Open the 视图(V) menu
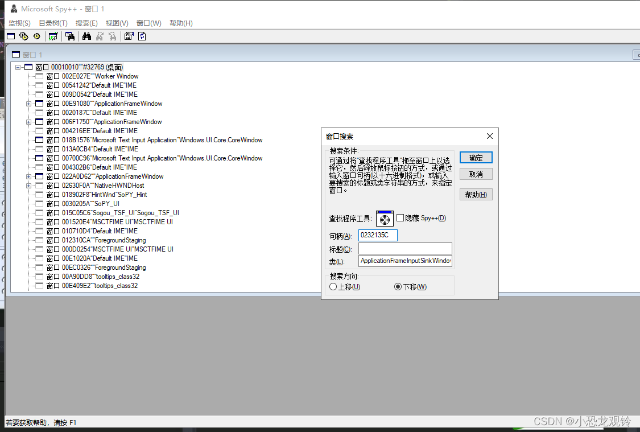This screenshot has width=640, height=432. click(x=117, y=23)
